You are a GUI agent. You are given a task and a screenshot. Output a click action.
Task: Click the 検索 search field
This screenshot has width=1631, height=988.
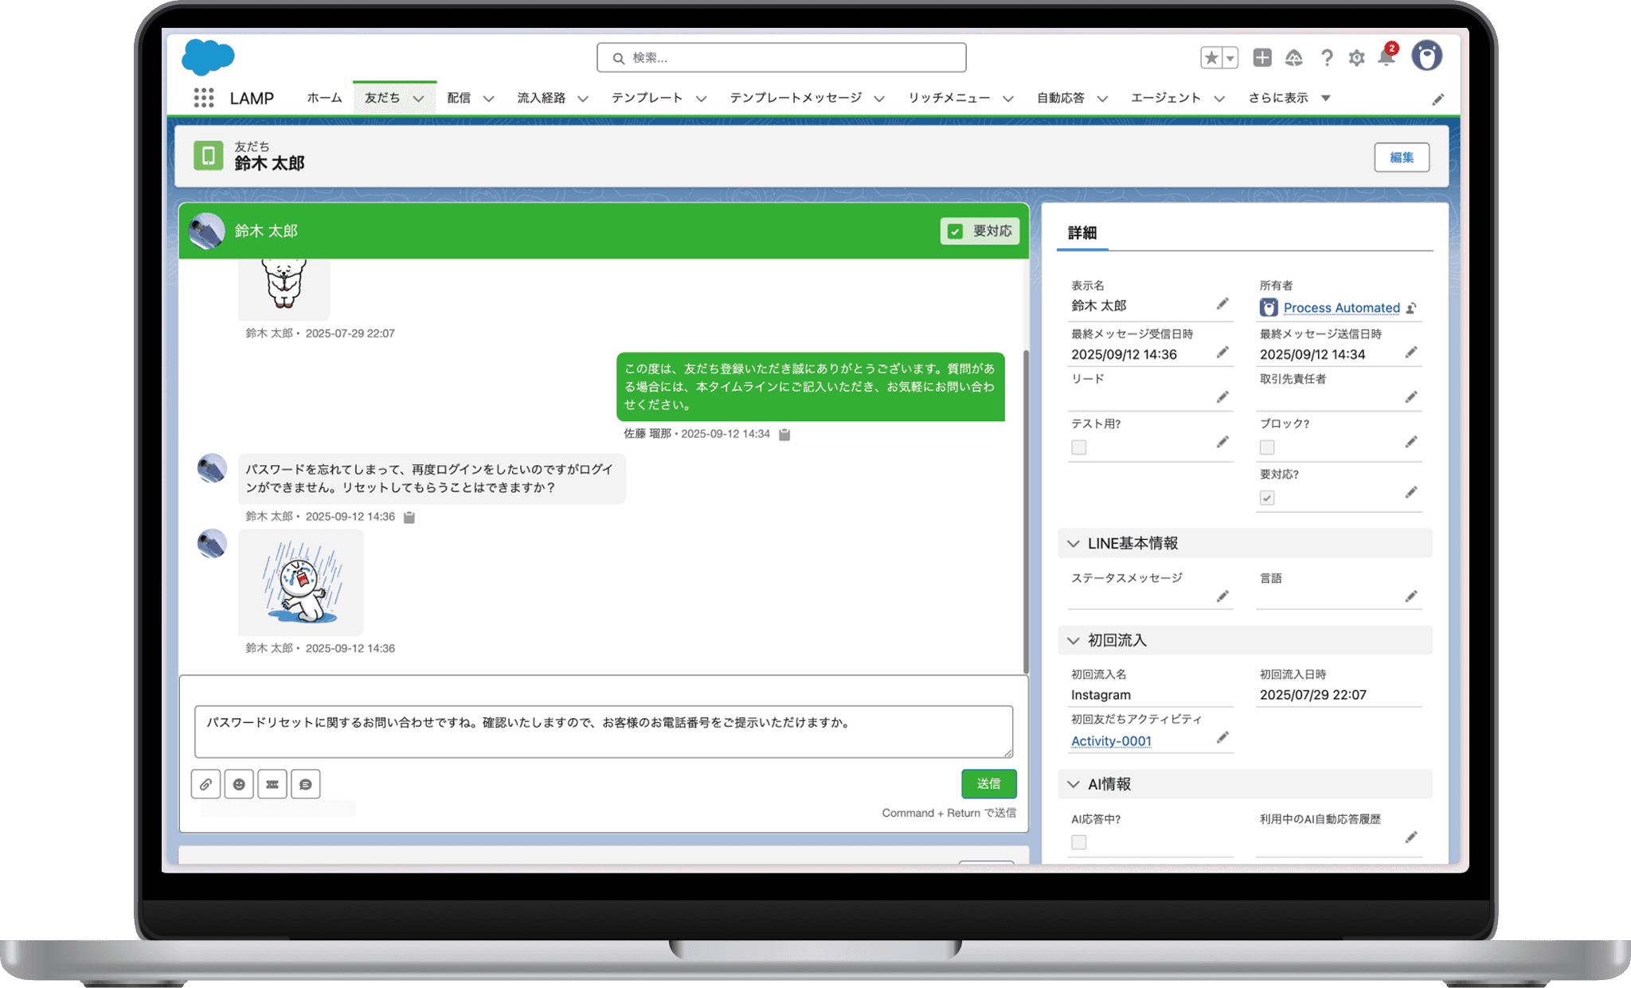tap(780, 58)
